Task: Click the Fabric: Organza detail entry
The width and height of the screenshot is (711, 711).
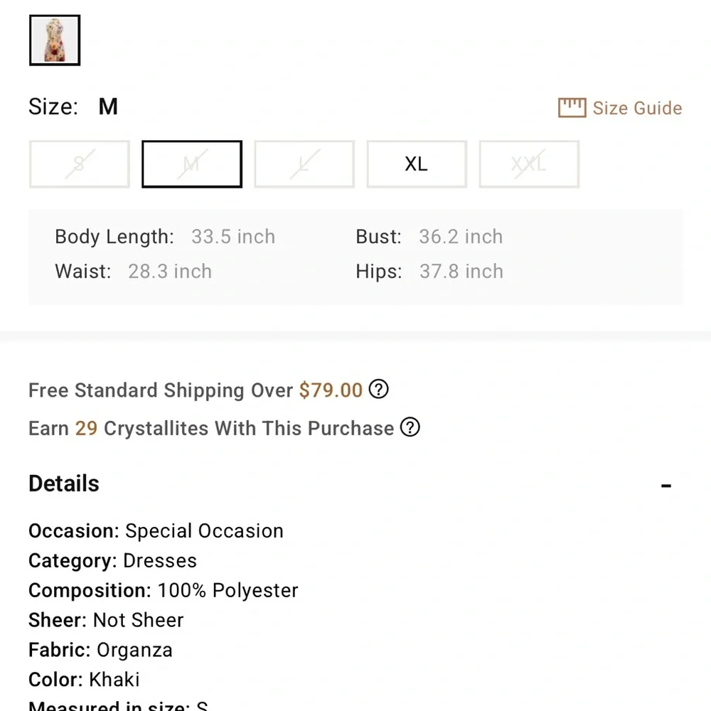Action: 100,649
